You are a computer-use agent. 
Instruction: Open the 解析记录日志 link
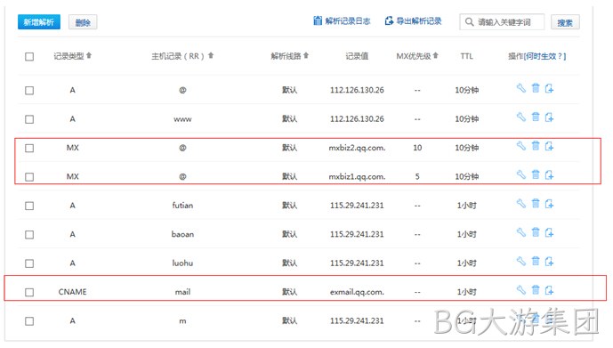[x=342, y=21]
